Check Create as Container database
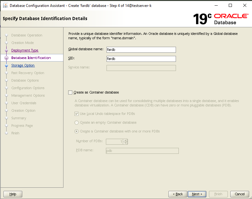Image resolution: width=252 pixels, height=199 pixels. tap(70, 93)
